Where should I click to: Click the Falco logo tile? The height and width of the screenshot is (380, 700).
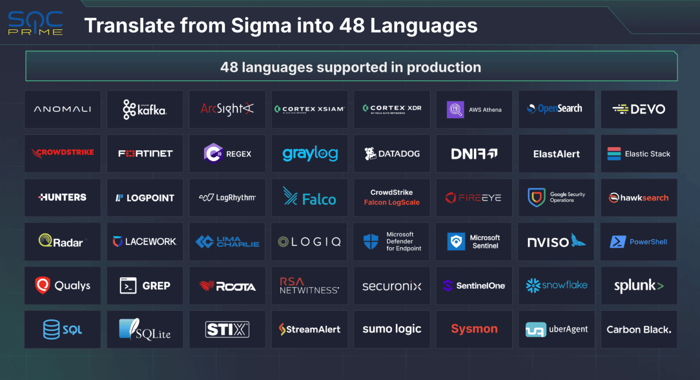309,198
